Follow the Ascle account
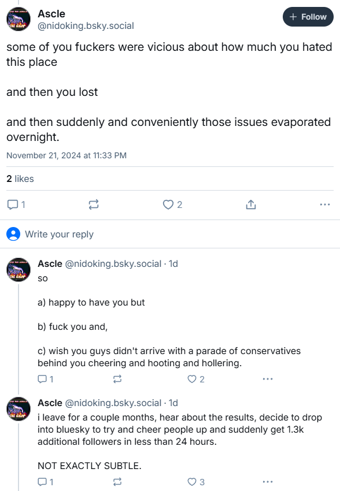The width and height of the screenshot is (340, 491). (x=308, y=17)
